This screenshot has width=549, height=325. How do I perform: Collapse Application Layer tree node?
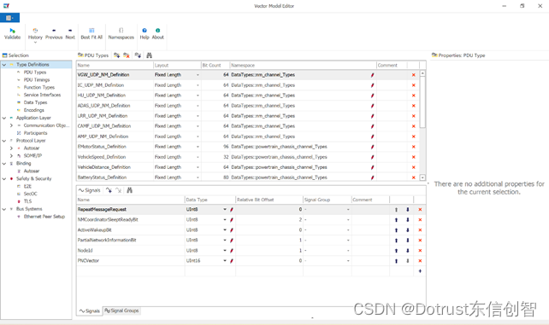click(x=4, y=118)
